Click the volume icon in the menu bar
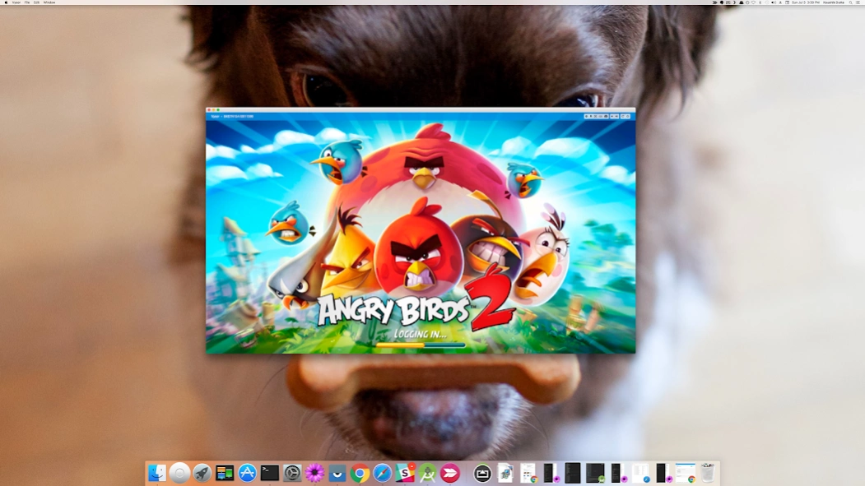Image resolution: width=865 pixels, height=486 pixels. pos(774,2)
